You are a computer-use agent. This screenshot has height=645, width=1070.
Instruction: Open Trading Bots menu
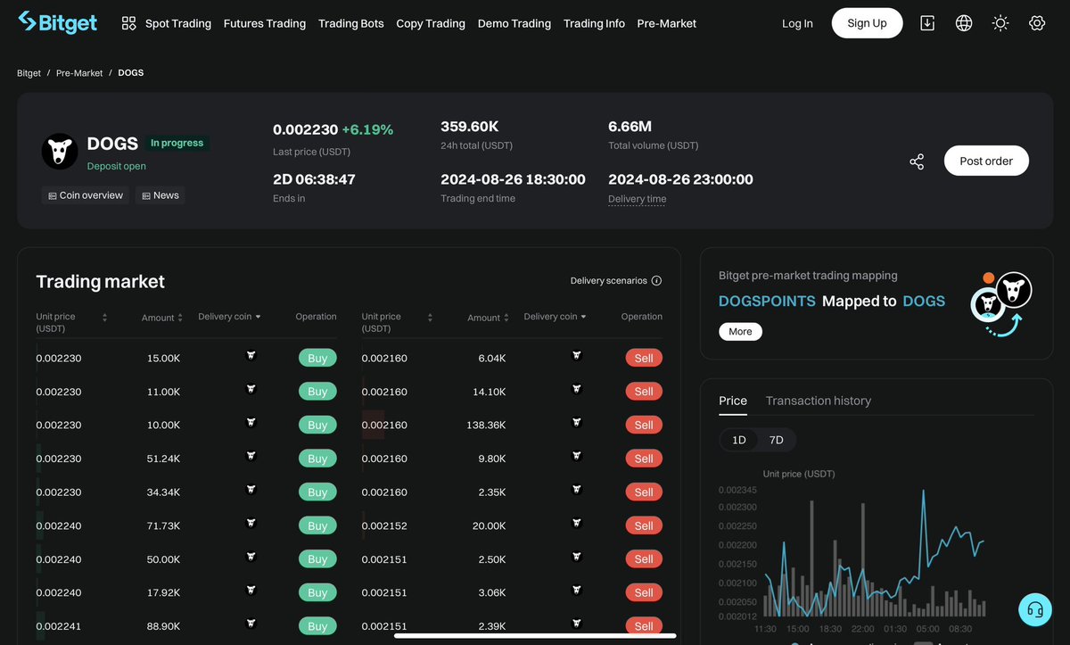[x=351, y=23]
